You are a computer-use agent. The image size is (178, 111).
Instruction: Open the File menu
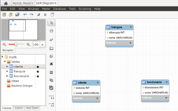click(4, 9)
